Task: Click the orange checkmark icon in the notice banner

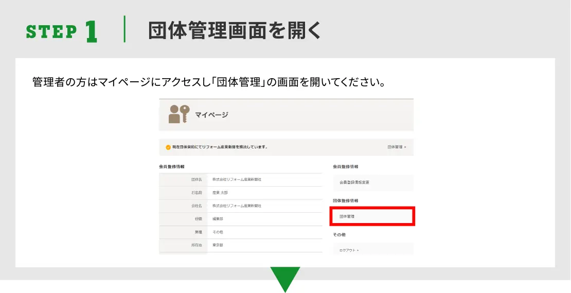Action: (168, 148)
